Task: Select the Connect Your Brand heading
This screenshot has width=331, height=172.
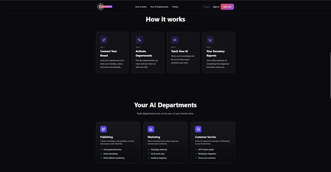Action: pos(108,53)
